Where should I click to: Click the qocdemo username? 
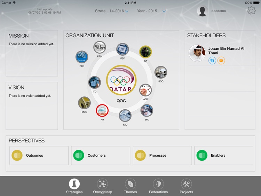(219, 11)
